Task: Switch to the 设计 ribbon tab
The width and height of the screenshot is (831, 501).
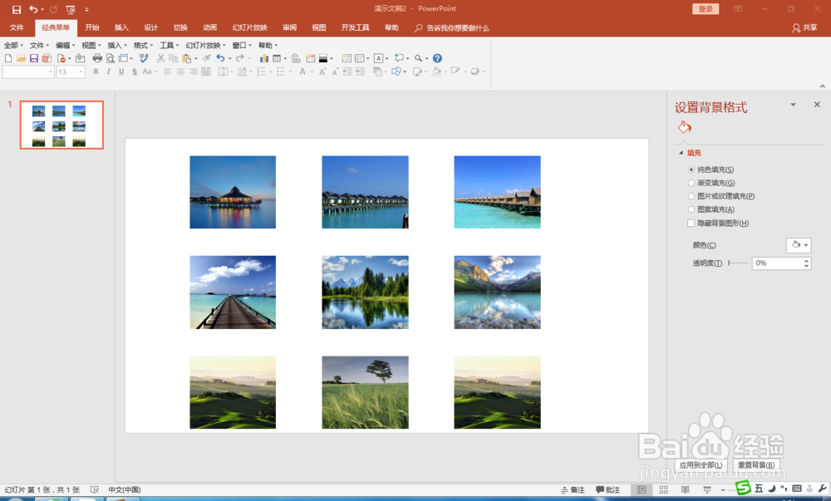Action: (x=151, y=27)
